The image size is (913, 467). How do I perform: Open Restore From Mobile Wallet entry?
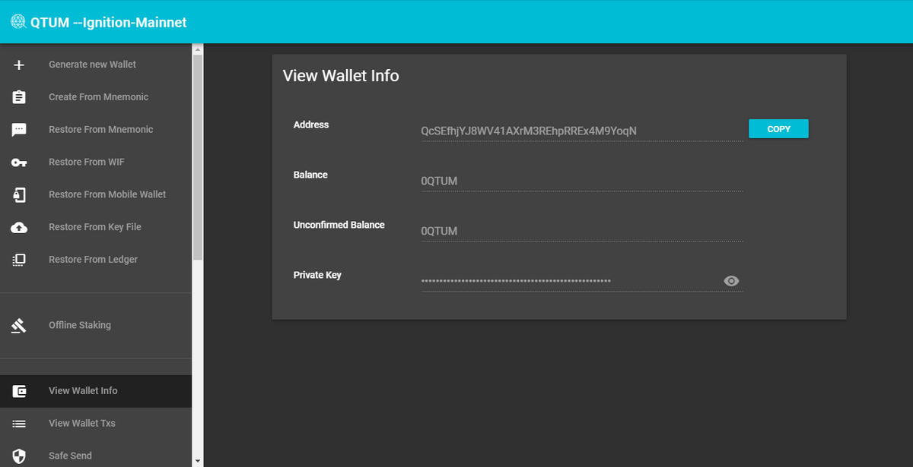point(96,195)
